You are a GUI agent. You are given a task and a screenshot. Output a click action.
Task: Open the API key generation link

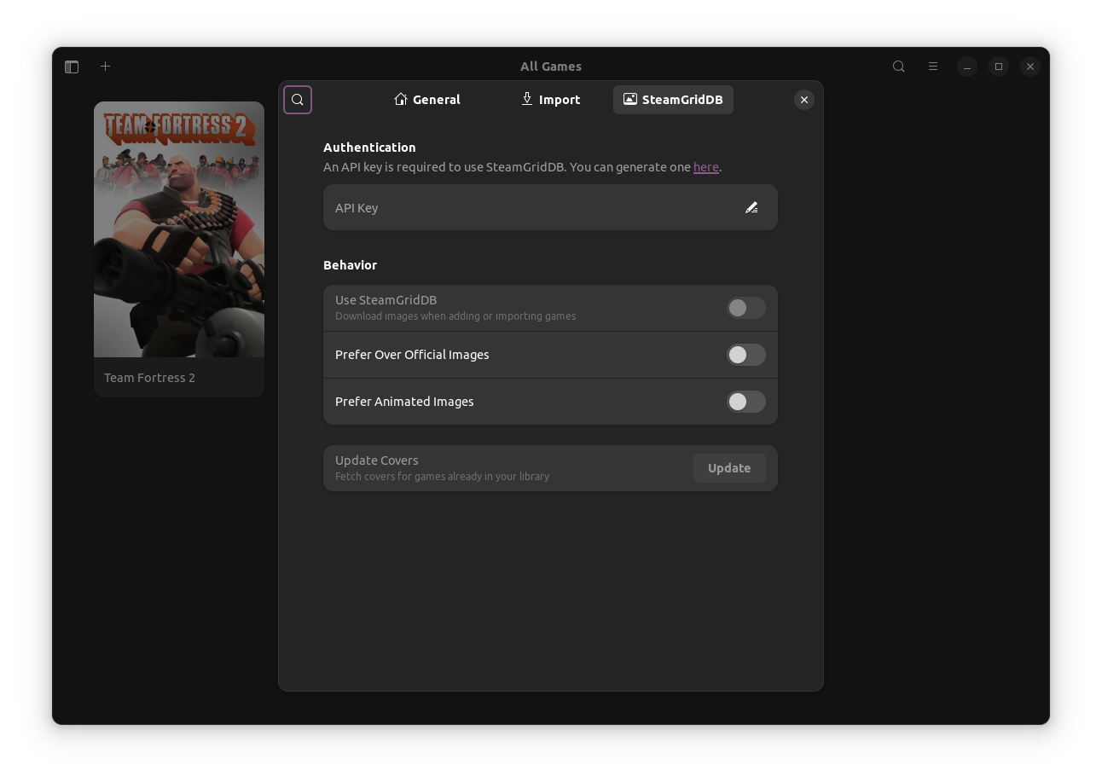pos(705,167)
